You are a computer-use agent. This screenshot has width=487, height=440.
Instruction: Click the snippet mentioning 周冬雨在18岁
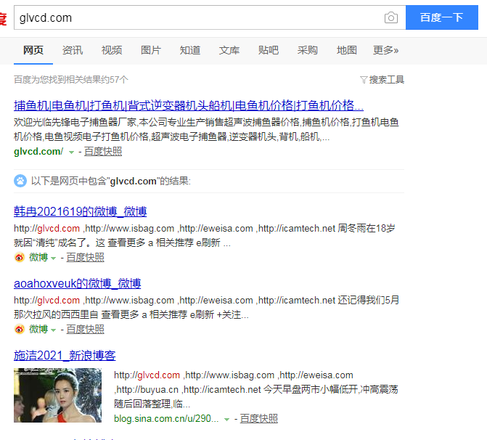point(205,235)
